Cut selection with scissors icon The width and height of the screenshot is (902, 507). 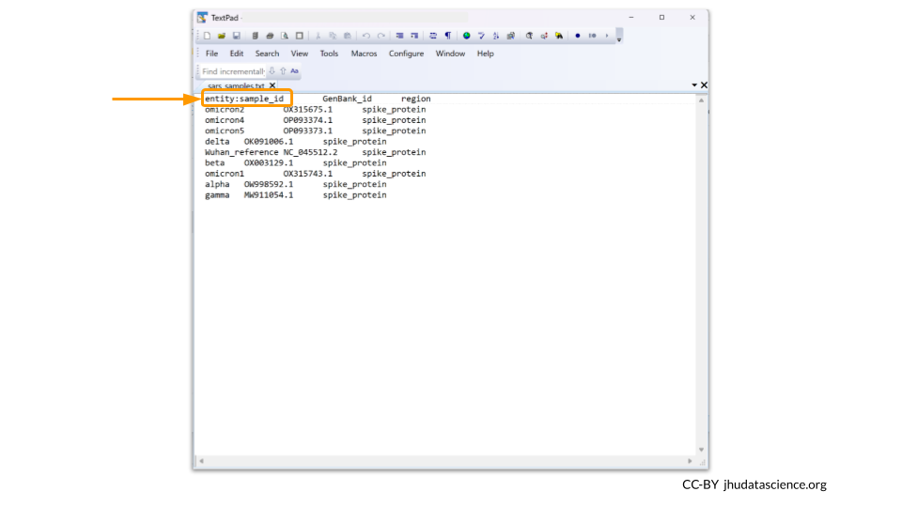coord(318,36)
